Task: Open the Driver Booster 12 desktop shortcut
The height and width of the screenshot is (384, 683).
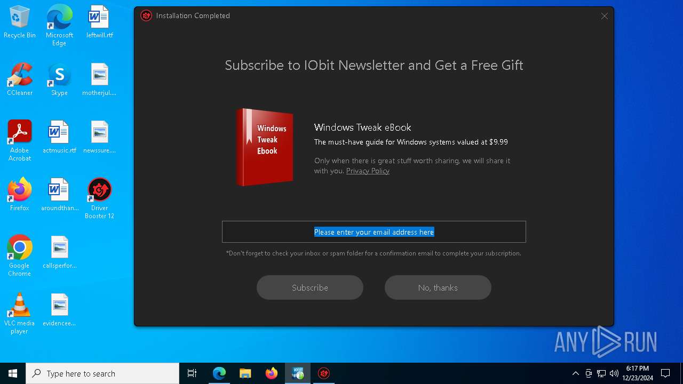Action: pos(100,198)
